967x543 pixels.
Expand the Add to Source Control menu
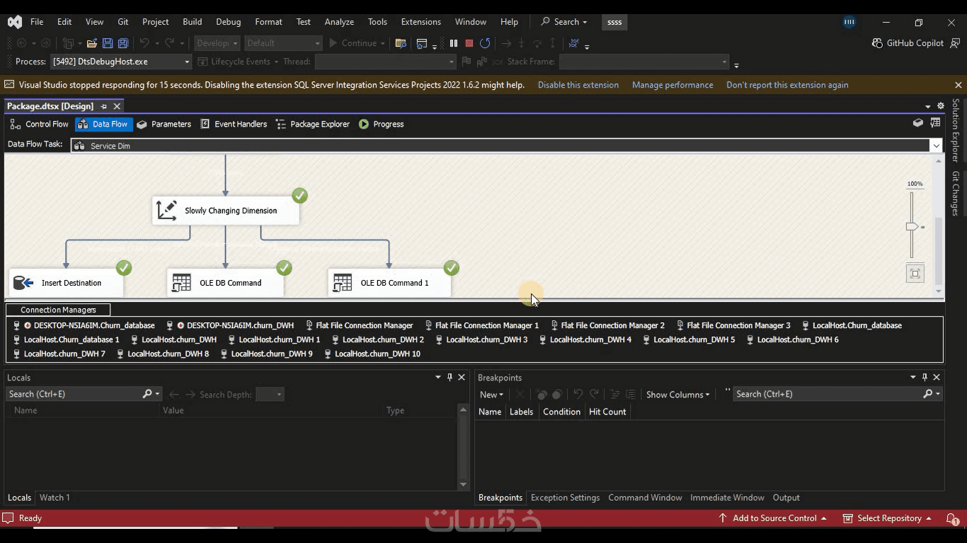click(772, 518)
